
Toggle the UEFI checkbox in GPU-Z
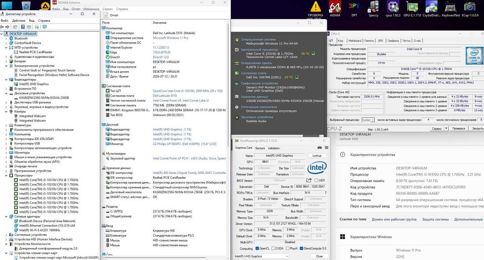[x=317, y=180]
